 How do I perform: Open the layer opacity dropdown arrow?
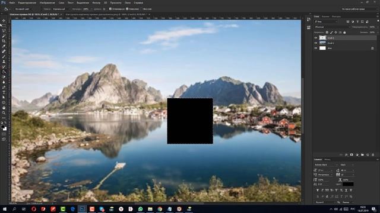pos(378,27)
